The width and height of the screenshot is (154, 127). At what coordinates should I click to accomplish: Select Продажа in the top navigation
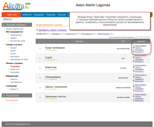(39, 15)
